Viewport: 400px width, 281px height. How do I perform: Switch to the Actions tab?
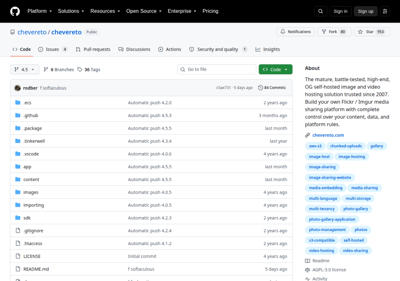[x=170, y=50]
